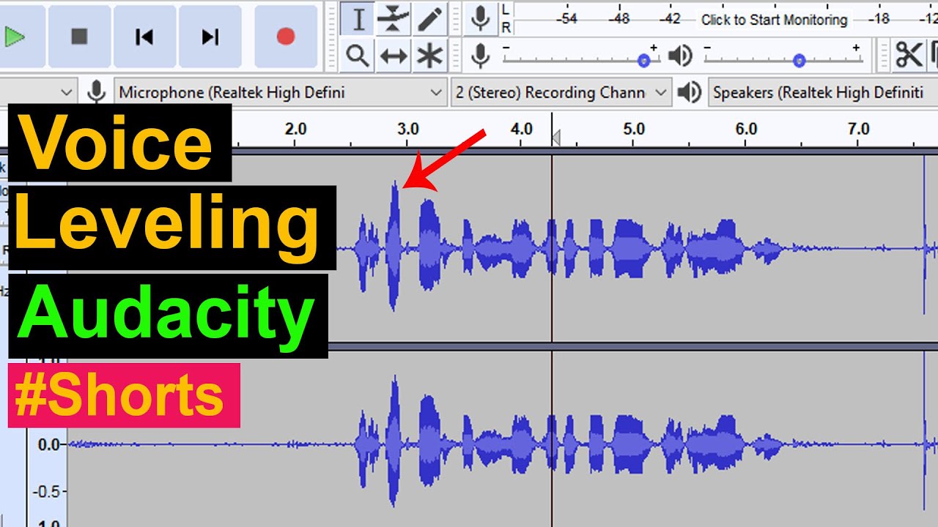Viewport: 938px width, 527px height.
Task: Click the recording volume microphone icon
Action: click(x=481, y=56)
